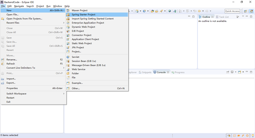The width and height of the screenshot is (255, 138).
Task: Expand the Recent Files submenu
Action: [33, 23]
